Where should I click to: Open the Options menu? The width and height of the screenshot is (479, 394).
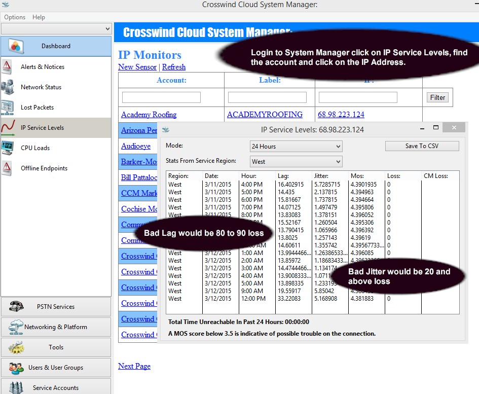(15, 17)
